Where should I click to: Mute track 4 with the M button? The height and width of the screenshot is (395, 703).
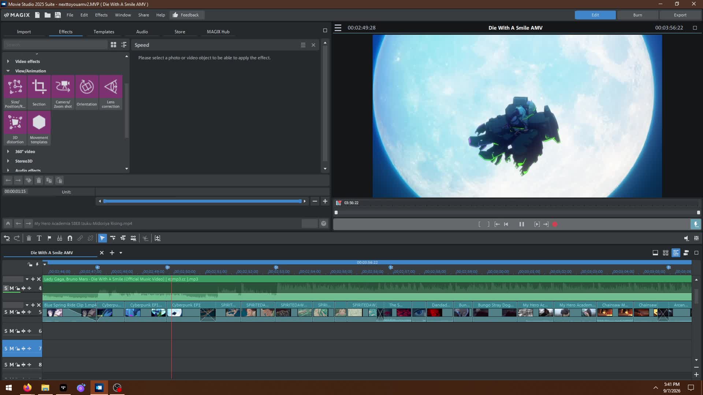12,288
